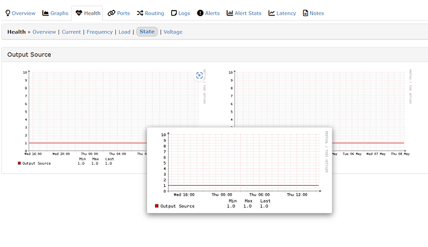The width and height of the screenshot is (428, 247).
Task: Click 'Wed 20:00' label on left graph
Action: pos(61,154)
